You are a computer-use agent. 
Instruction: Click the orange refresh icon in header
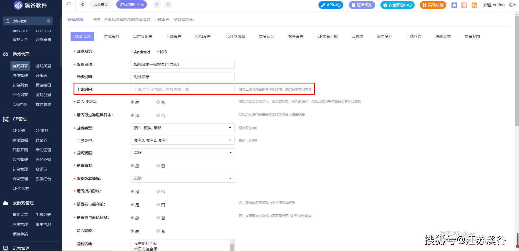pyautogui.click(x=474, y=5)
